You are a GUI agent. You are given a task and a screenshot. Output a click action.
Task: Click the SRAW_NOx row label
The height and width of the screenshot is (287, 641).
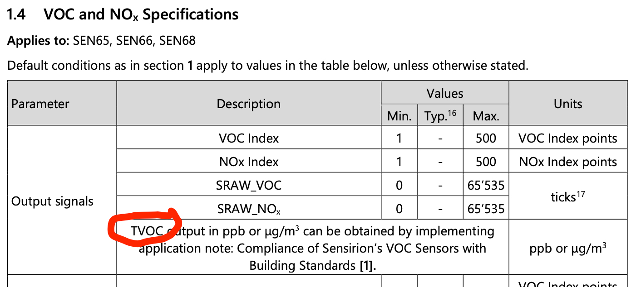[248, 209]
